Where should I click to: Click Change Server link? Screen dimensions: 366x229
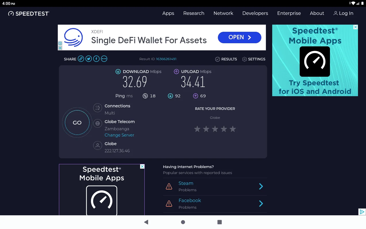(119, 135)
